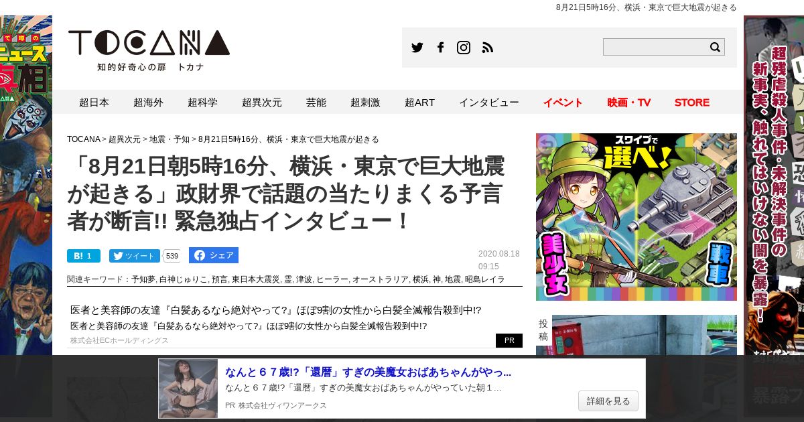Open the 超科学 menu item
The image size is (804, 422).
click(x=202, y=102)
